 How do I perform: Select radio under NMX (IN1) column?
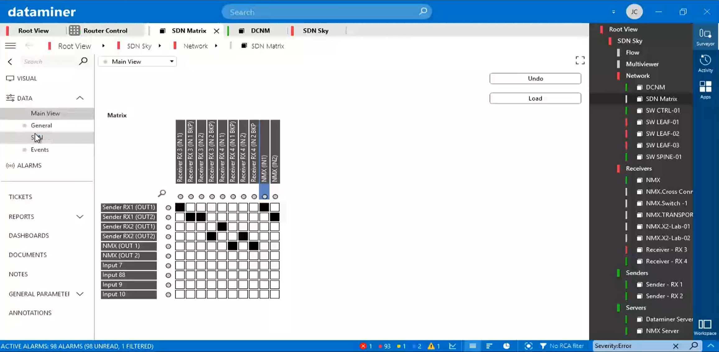coord(265,196)
